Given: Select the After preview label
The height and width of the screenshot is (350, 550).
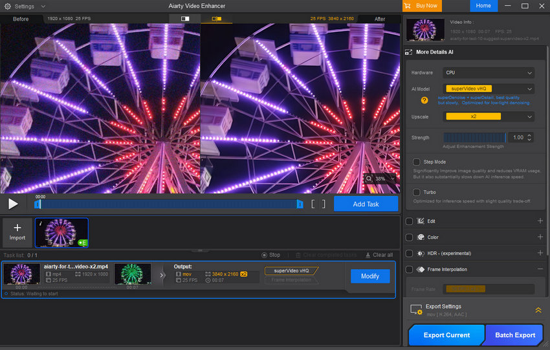Looking at the screenshot, I should [x=380, y=19].
